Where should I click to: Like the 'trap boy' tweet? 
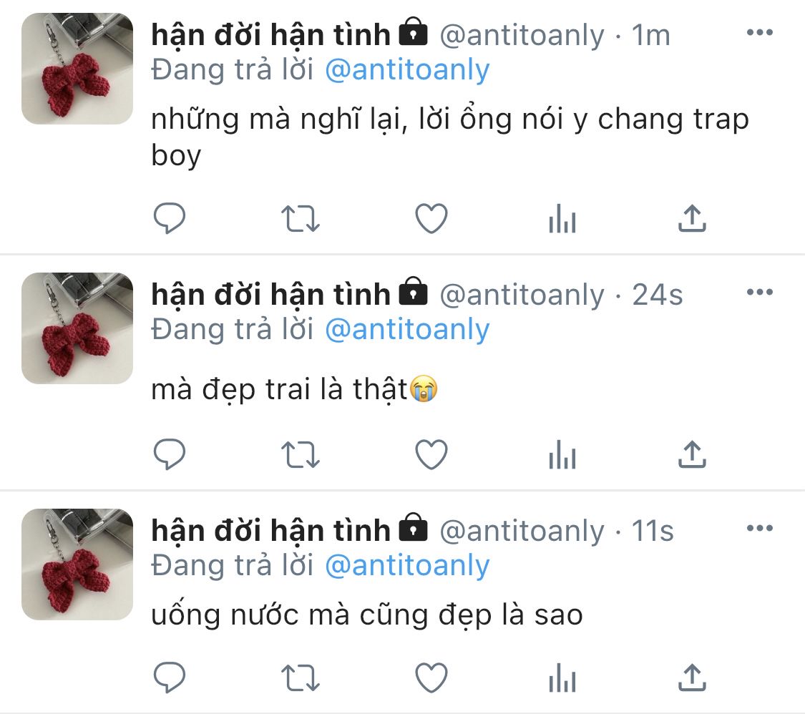tap(431, 219)
